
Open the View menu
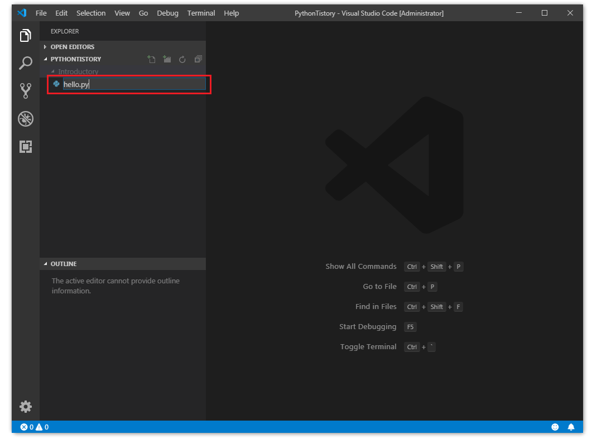(x=122, y=13)
